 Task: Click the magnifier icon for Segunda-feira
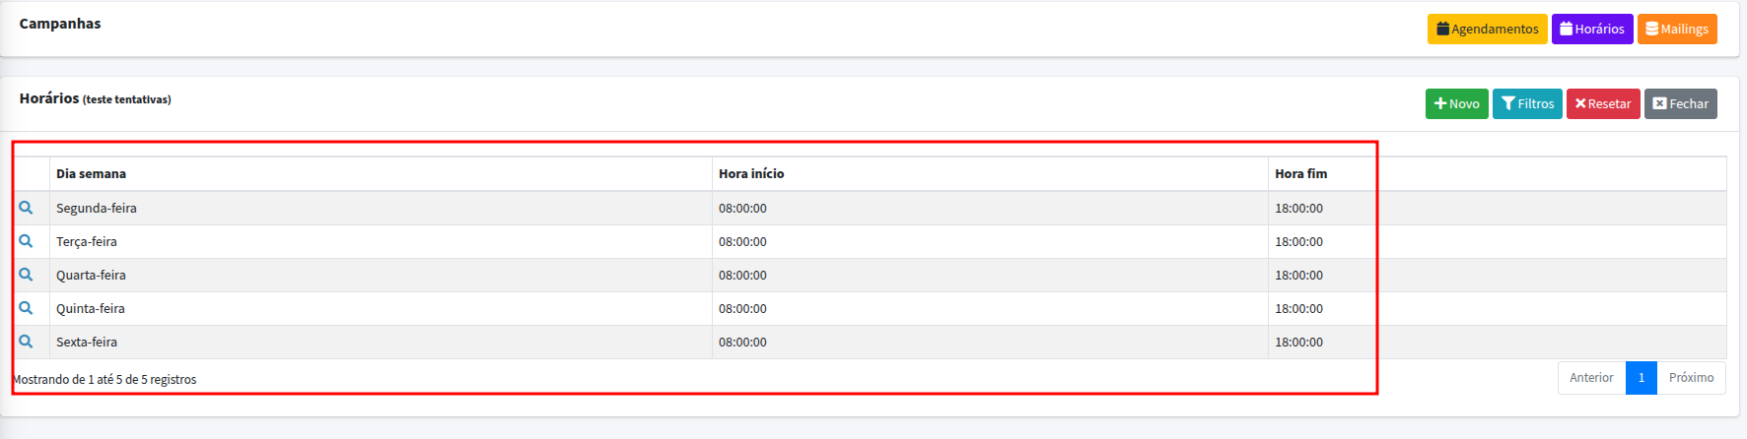coord(26,208)
